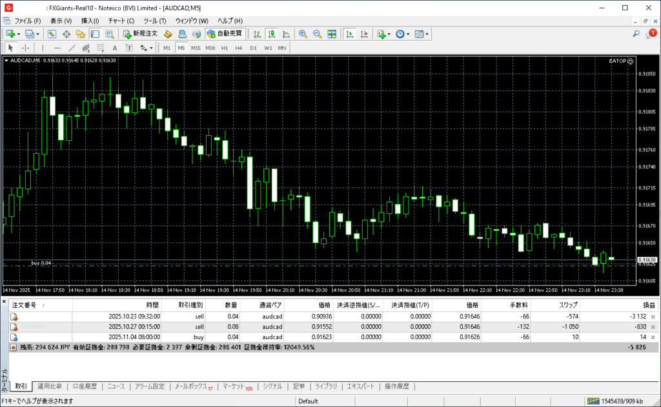Toggle chart auto scroll button
661x407 pixels.
350,34
